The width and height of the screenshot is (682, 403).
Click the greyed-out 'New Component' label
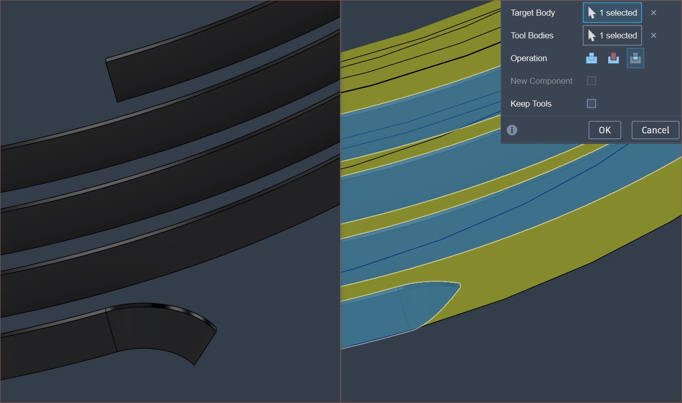click(x=541, y=81)
